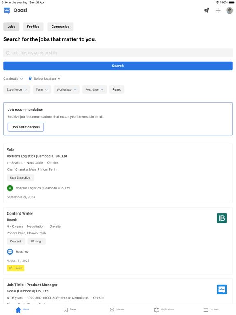Tap the Notifications bell icon
Image resolution: width=236 pixels, height=315 pixels.
point(157,310)
